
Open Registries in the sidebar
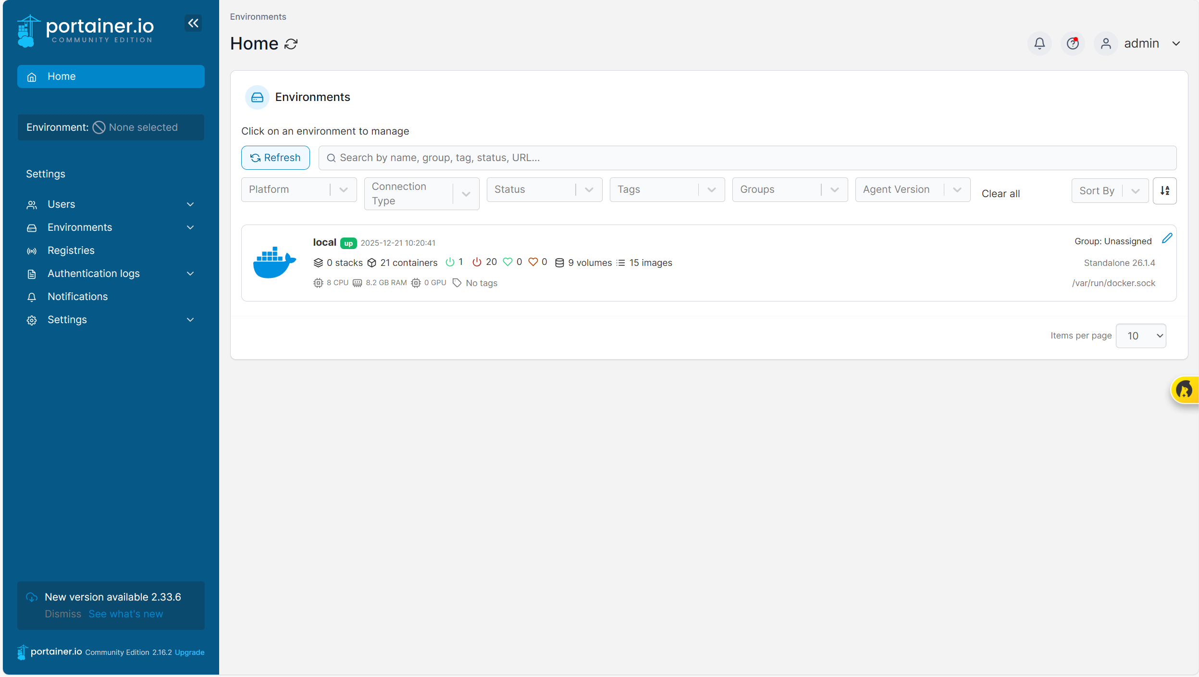(x=71, y=251)
